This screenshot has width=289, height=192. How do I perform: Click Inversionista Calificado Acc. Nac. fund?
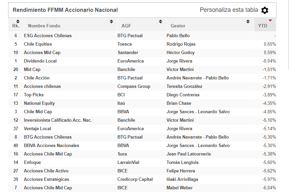[58, 120]
